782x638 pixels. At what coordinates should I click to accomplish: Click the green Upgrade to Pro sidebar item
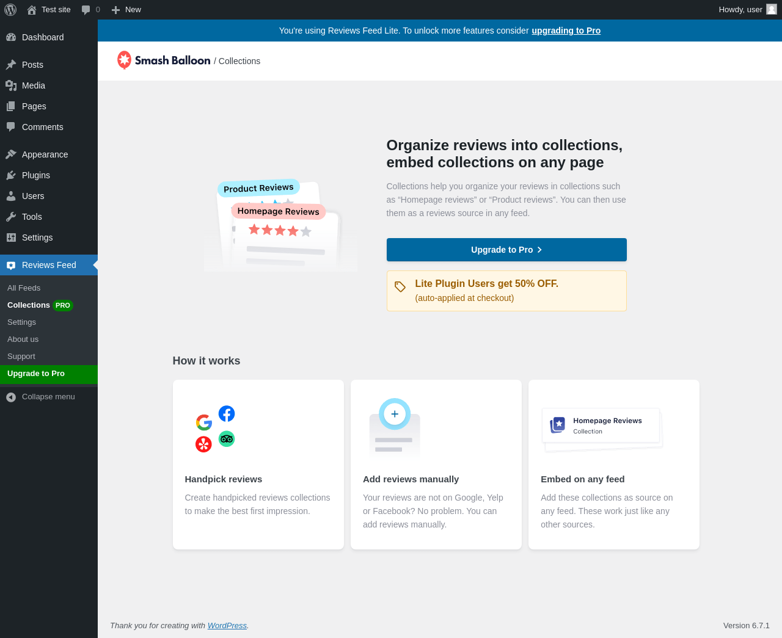pos(49,374)
